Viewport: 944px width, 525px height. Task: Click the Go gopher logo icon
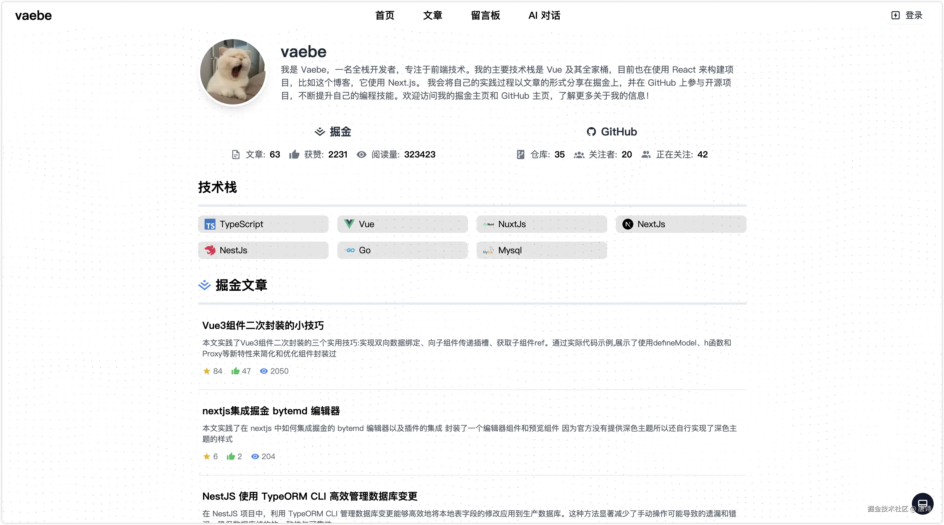coord(350,250)
